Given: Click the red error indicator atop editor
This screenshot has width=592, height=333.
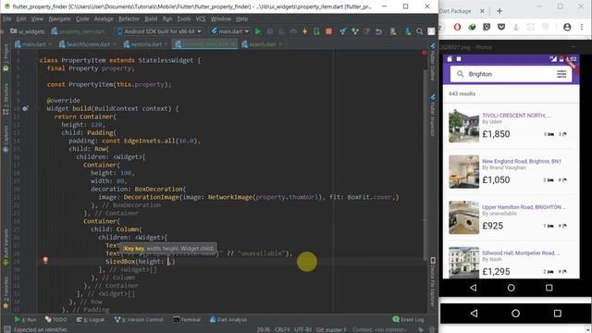Looking at the screenshot, I should pos(424,53).
